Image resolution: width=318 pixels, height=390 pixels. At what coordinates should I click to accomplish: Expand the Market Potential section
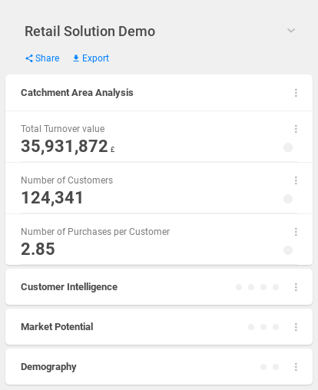pos(159,327)
